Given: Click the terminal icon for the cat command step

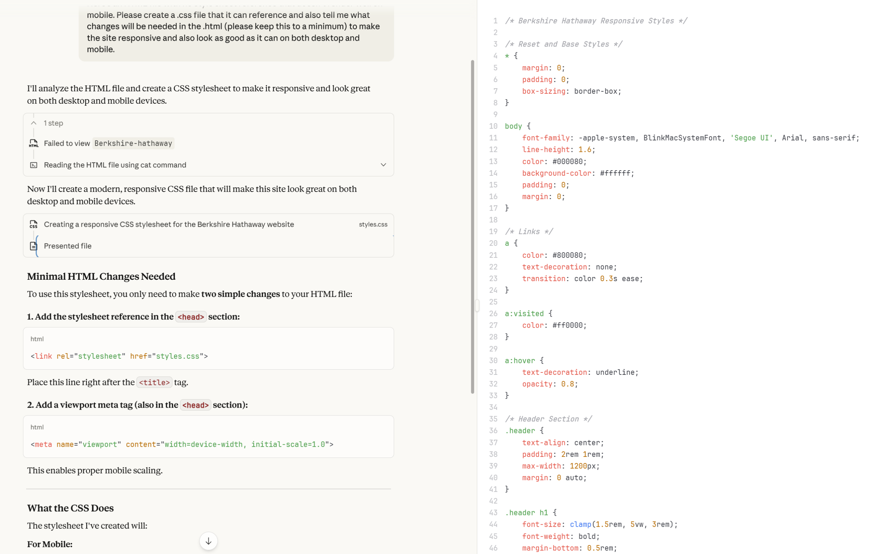Looking at the screenshot, I should tap(33, 165).
